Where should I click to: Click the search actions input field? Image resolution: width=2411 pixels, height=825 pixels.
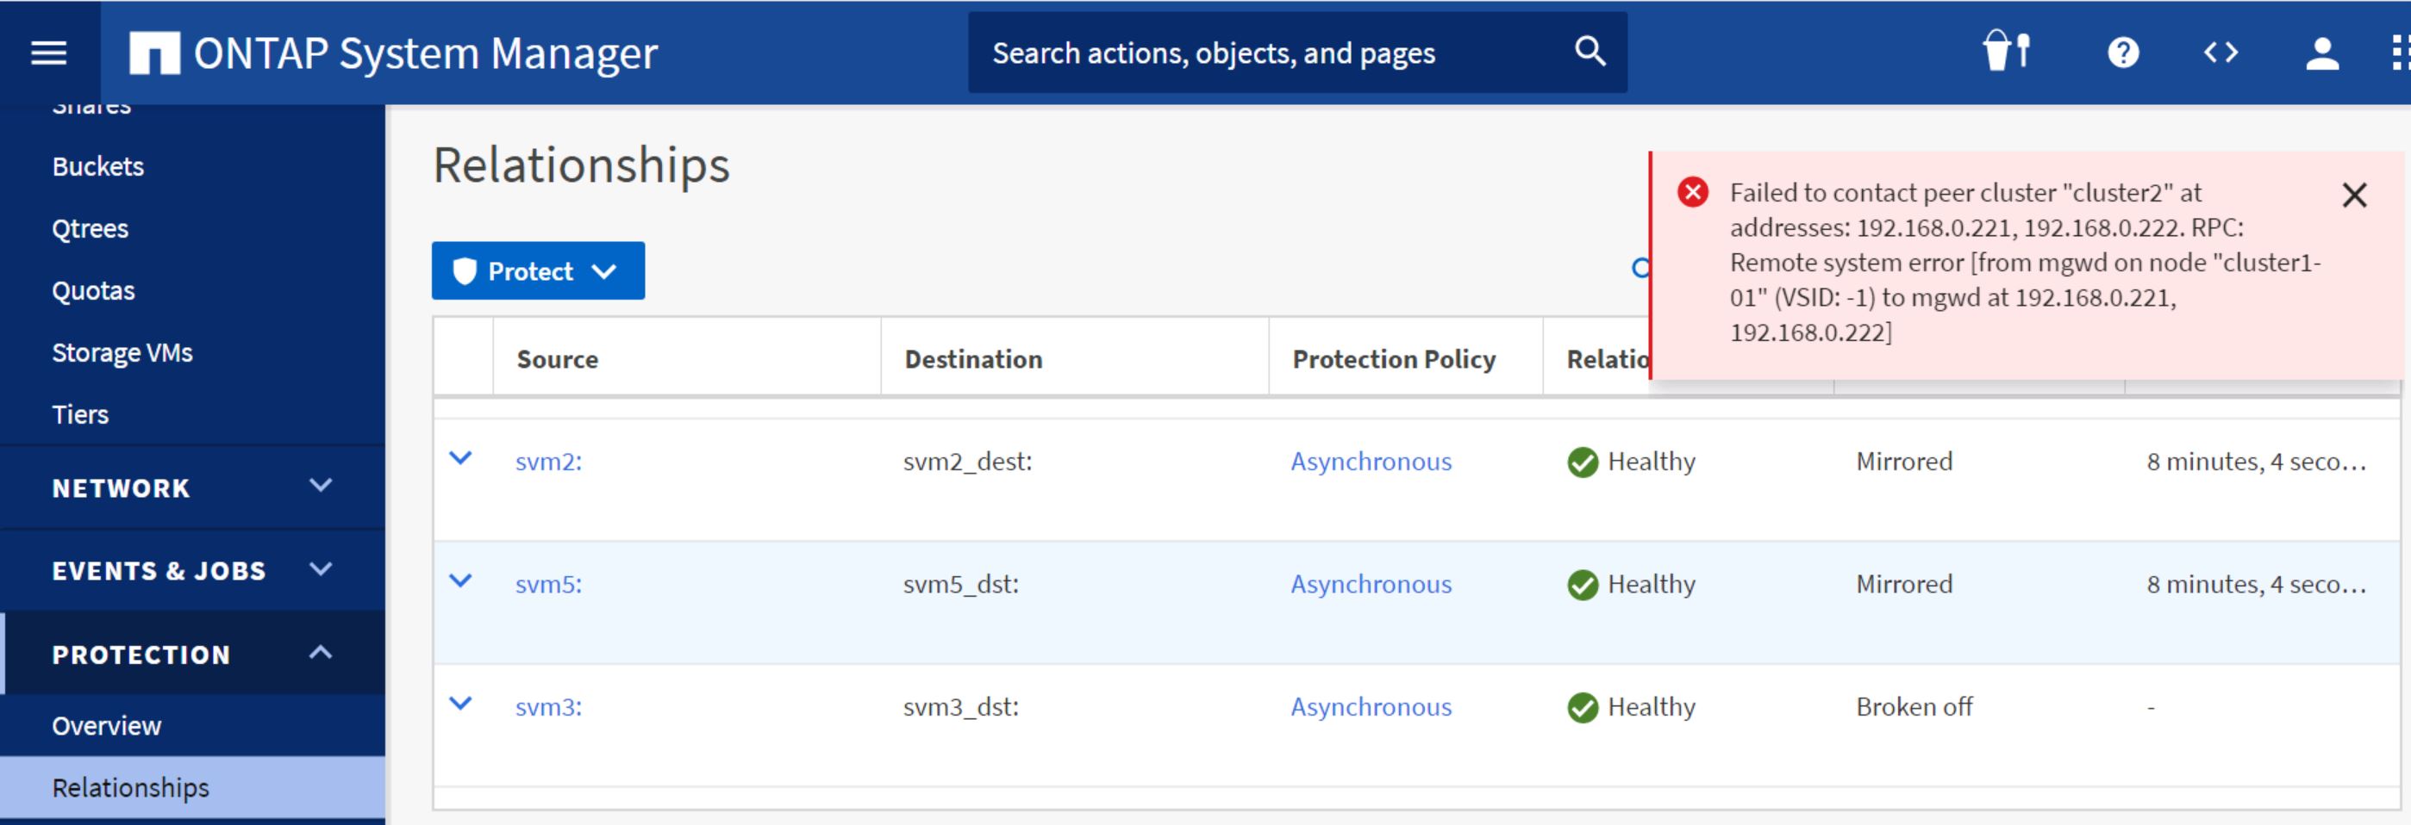point(1264,53)
